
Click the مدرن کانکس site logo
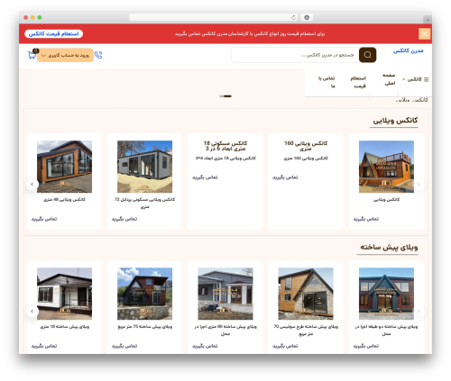pos(408,50)
